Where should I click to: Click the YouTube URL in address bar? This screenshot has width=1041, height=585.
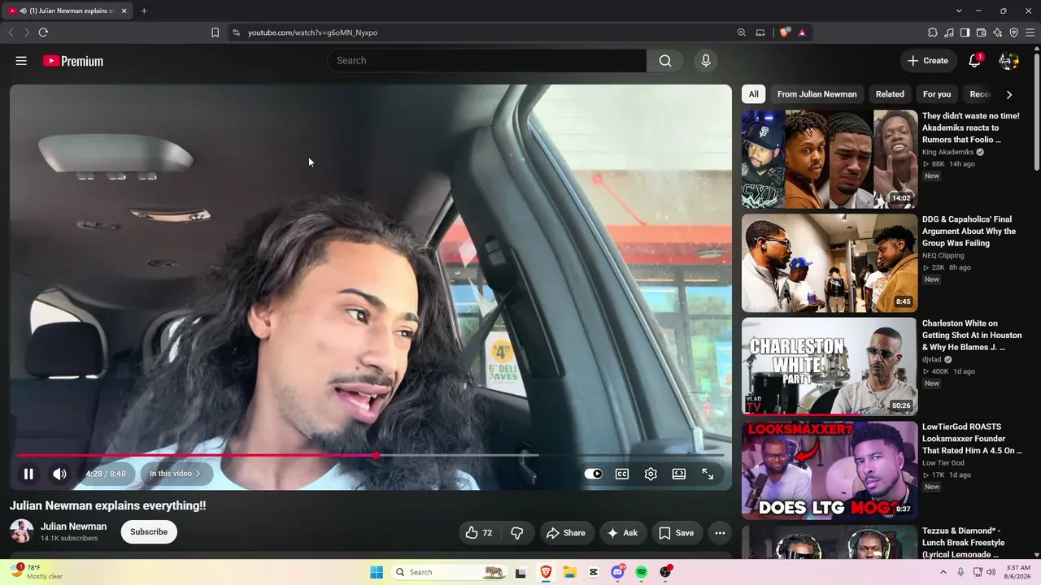pyautogui.click(x=312, y=32)
